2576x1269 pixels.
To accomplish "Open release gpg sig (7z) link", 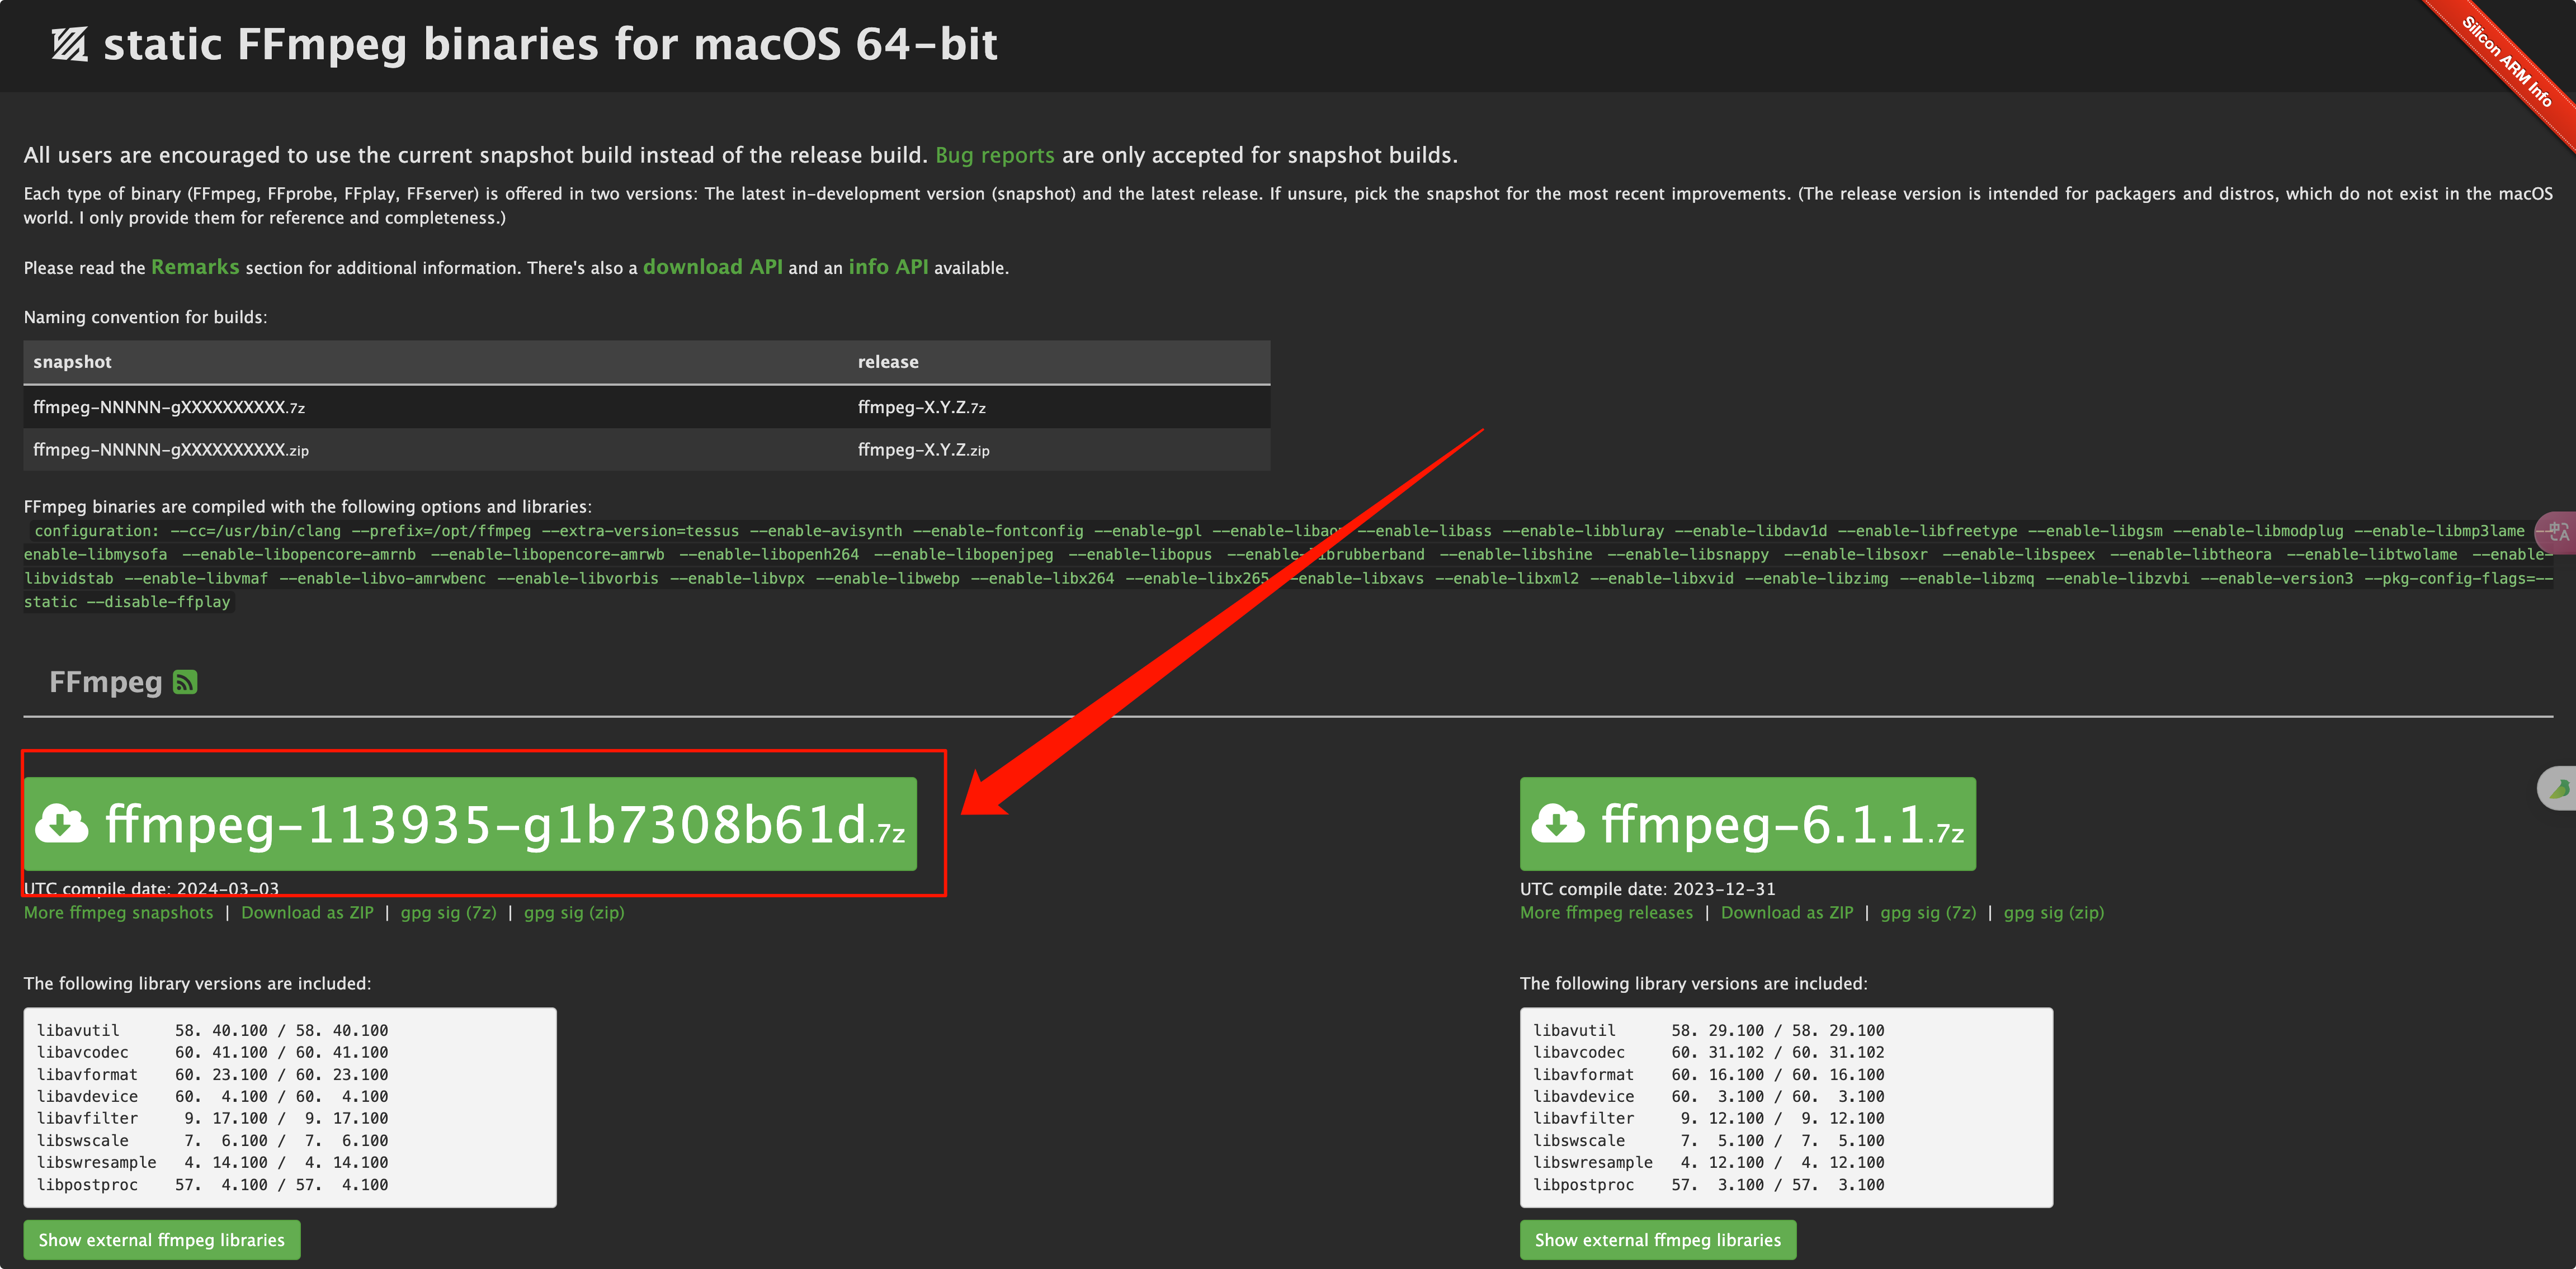I will click(1928, 912).
